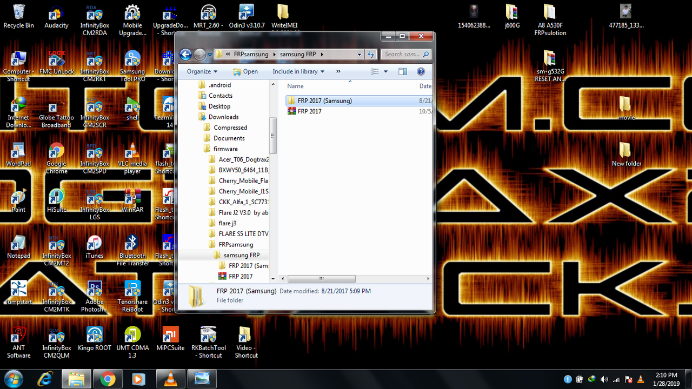This screenshot has width=692, height=389.
Task: Click Open in the Explorer toolbar
Action: coord(245,71)
